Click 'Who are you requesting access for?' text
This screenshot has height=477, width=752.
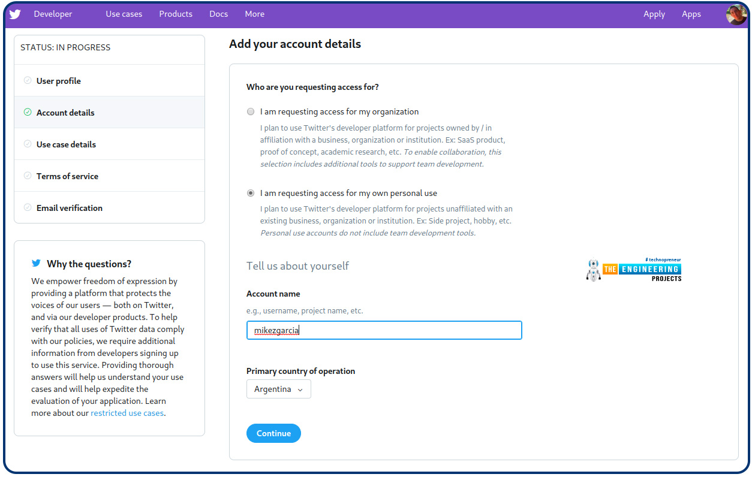pos(312,87)
